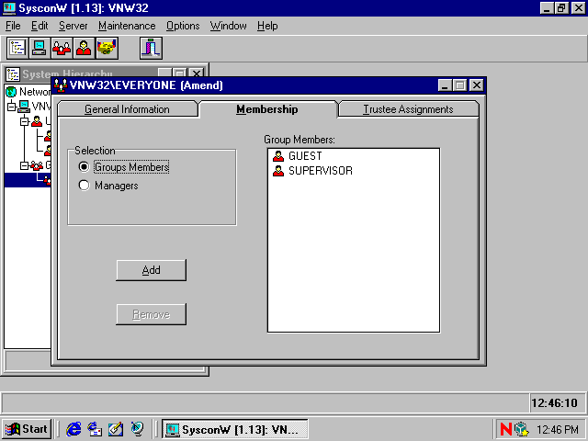Viewport: 588px width, 441px height.
Task: Select the Managers radio button
Action: 84,186
